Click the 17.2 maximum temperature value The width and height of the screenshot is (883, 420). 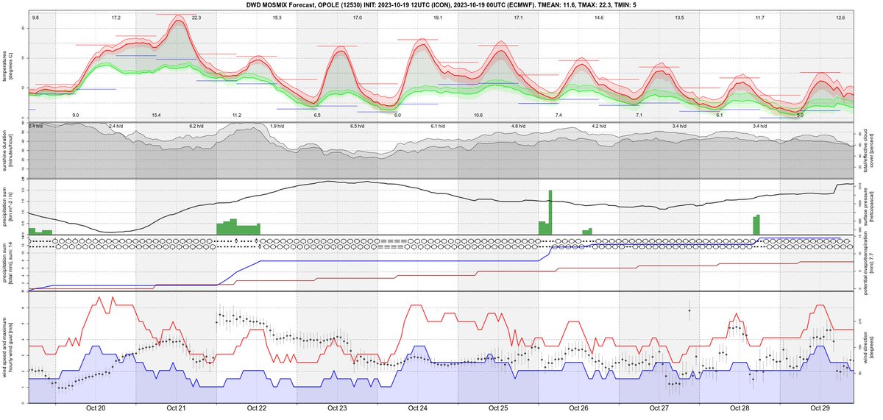116,17
